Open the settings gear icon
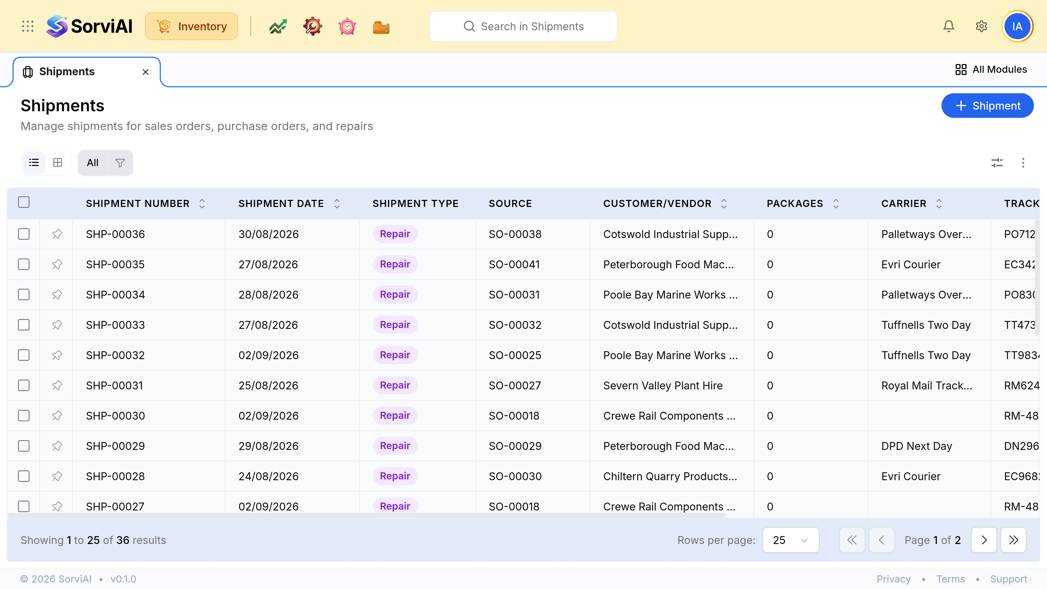The width and height of the screenshot is (1047, 589). [x=982, y=26]
